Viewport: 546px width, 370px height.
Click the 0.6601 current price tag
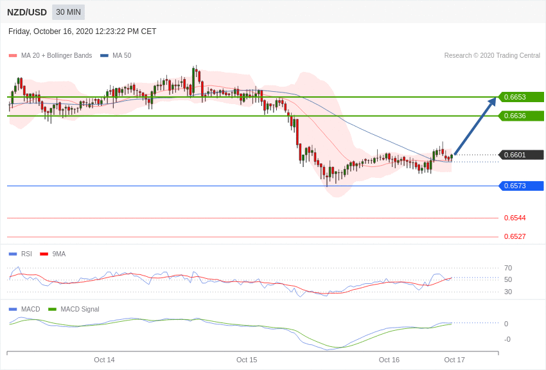521,155
